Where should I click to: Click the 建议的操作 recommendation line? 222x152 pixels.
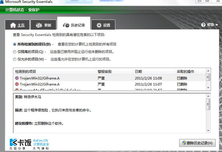(x=39, y=124)
